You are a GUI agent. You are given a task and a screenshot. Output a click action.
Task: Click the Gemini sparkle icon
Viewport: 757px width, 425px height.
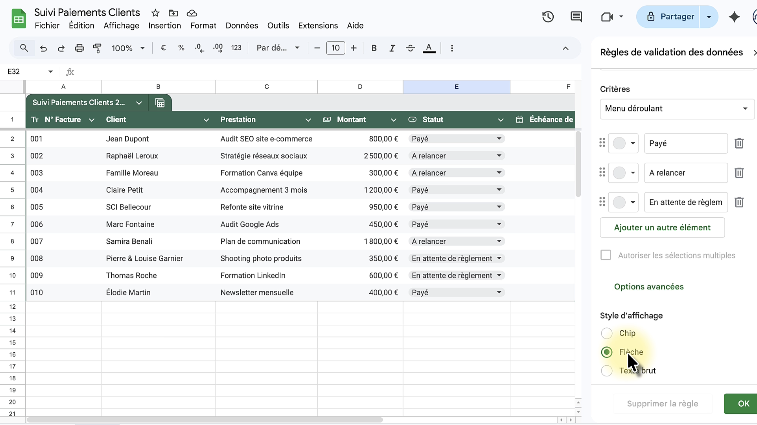pos(734,17)
